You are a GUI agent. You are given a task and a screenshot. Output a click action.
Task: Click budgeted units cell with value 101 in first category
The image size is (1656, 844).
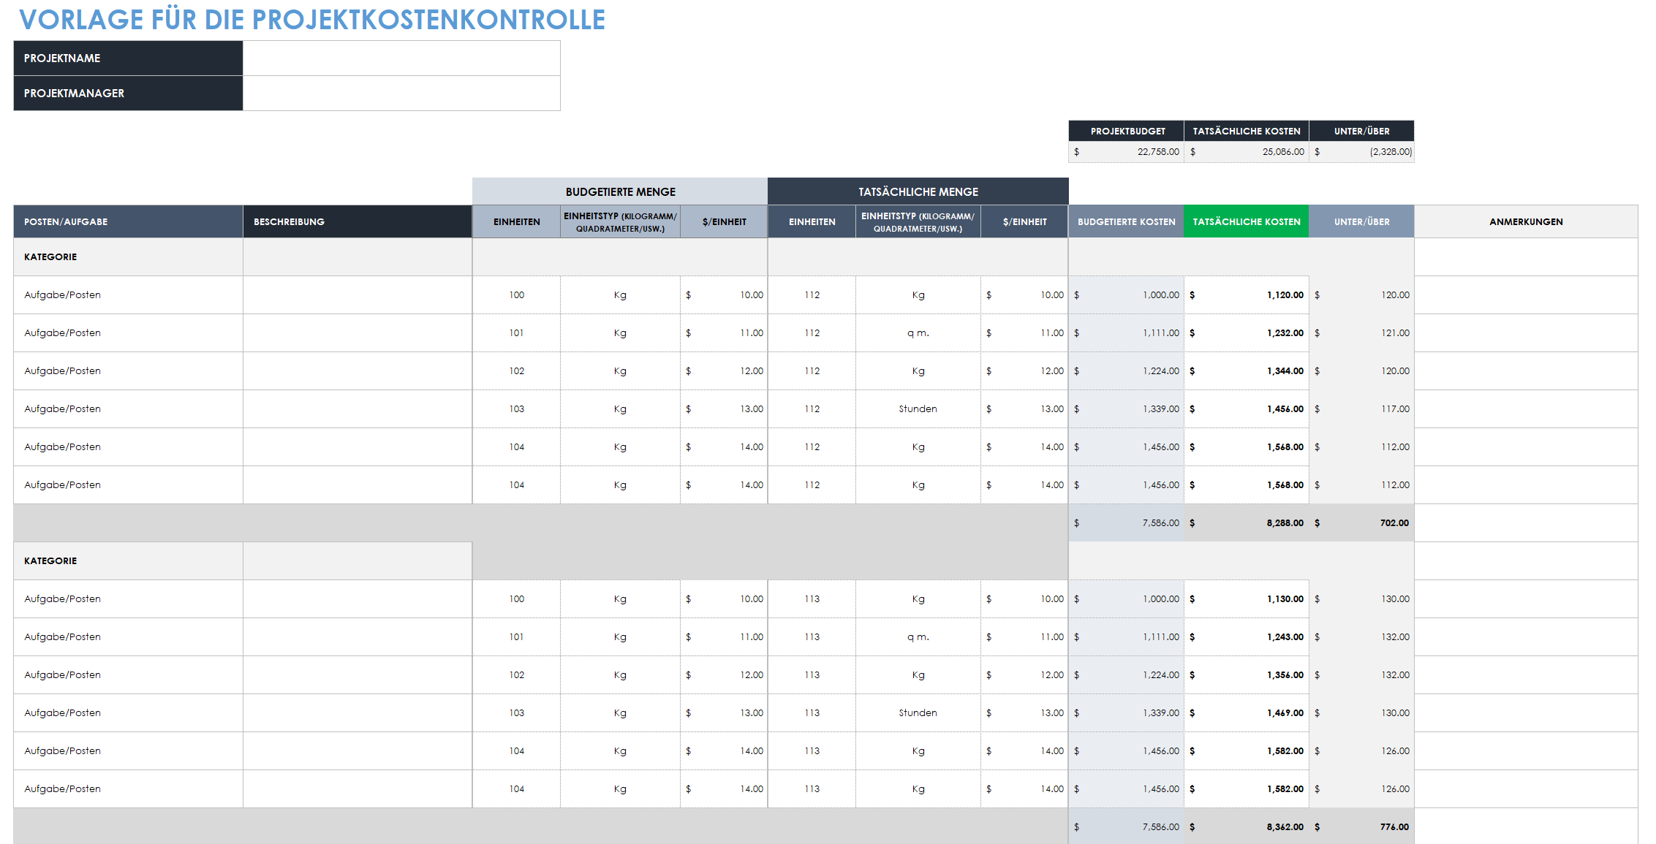(x=517, y=333)
